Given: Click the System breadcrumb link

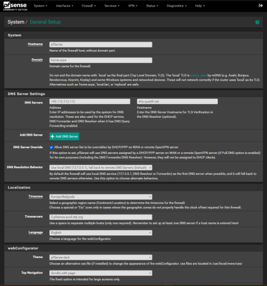Looking at the screenshot, I should tap(16, 22).
